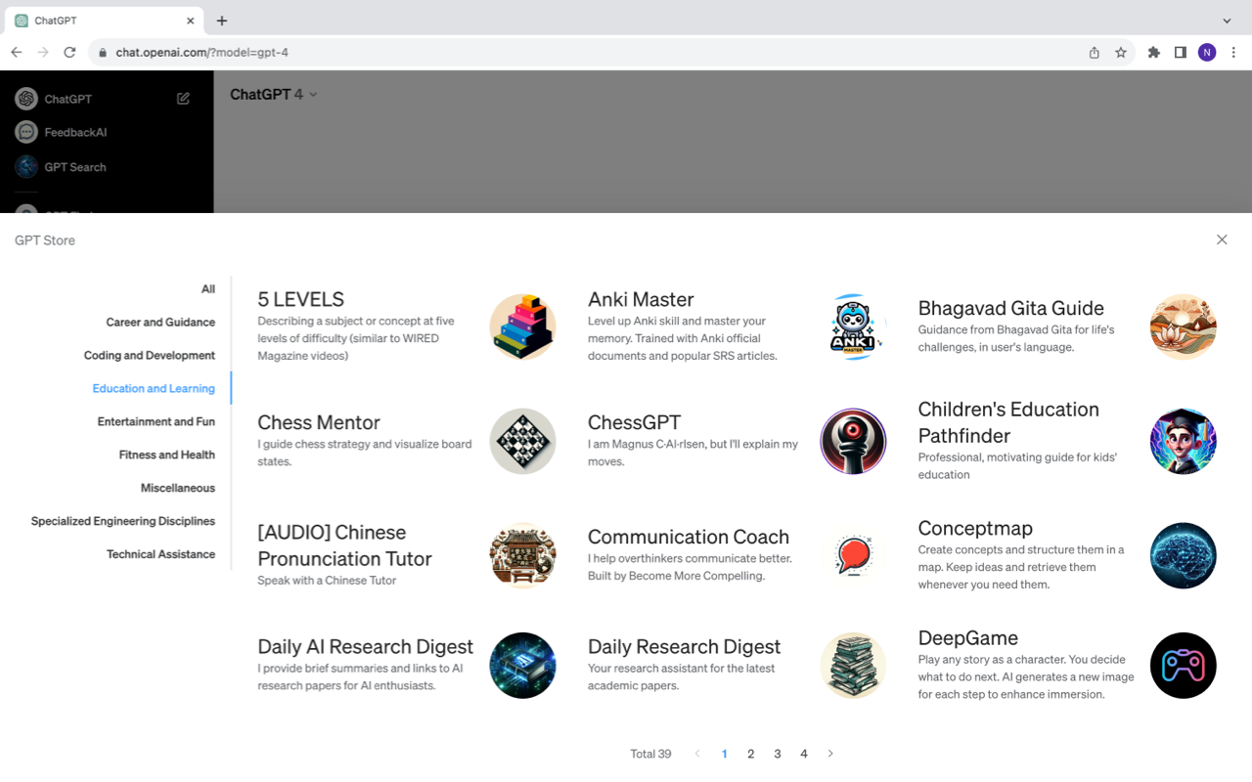This screenshot has height=782, width=1252.
Task: Go to page 2 of results
Action: point(751,754)
